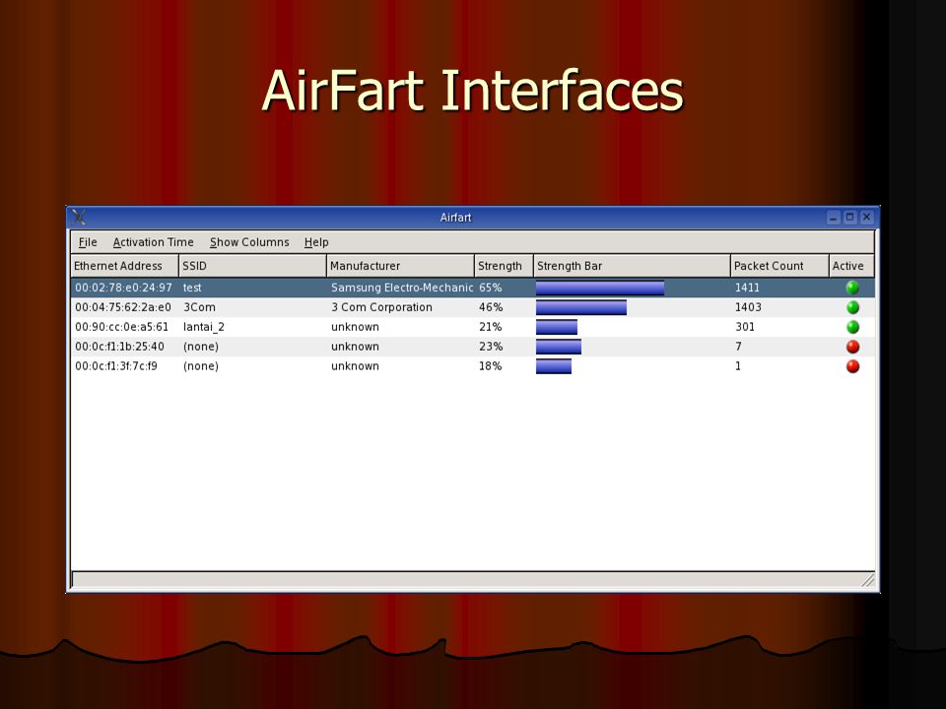Click green active indicator for lantai_2 row

point(852,327)
